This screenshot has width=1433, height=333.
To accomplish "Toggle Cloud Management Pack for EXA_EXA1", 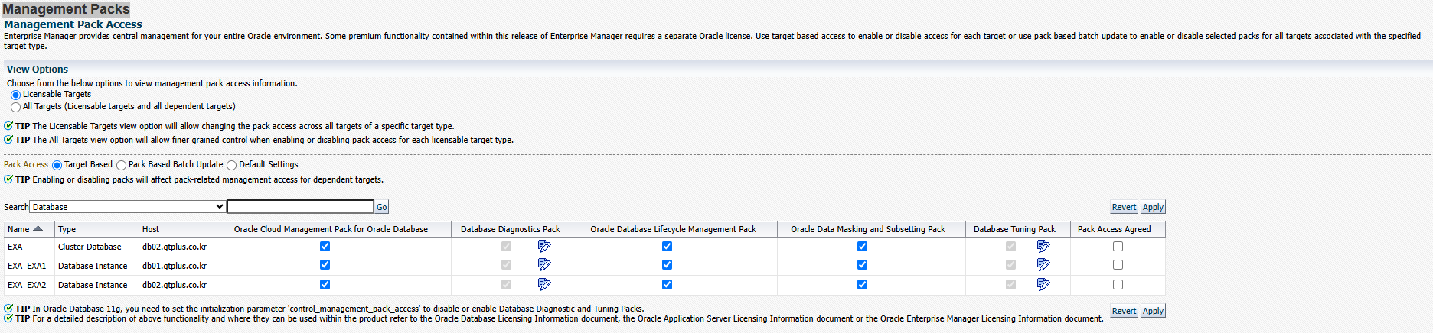I will [325, 264].
